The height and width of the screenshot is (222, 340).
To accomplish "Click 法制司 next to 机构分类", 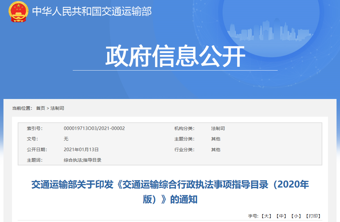I will [218, 128].
